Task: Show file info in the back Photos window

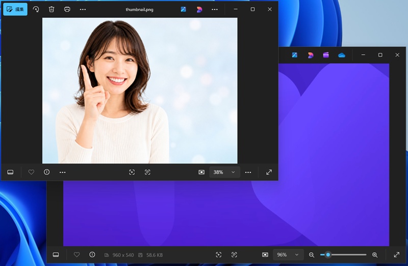Action: click(92, 255)
